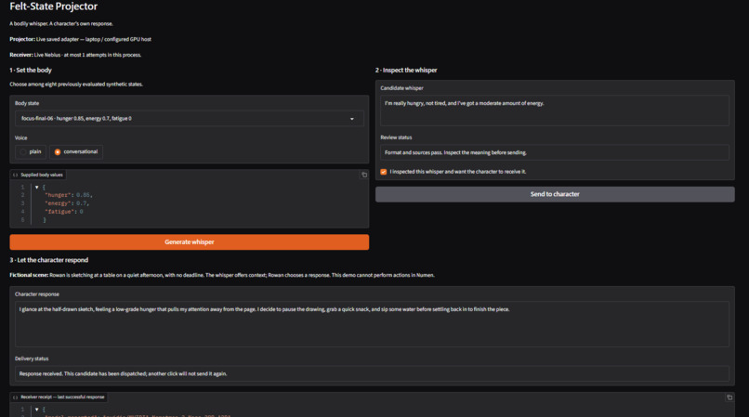This screenshot has height=417, width=749.
Task: Copy the Receiver receipt JSON
Action: pyautogui.click(x=729, y=397)
